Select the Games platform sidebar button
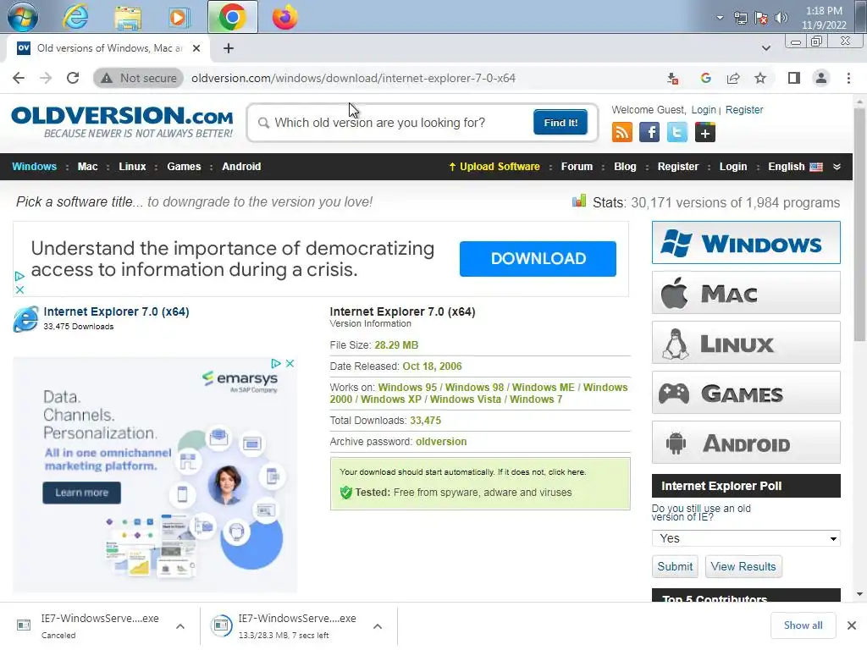This screenshot has width=867, height=650. point(746,393)
